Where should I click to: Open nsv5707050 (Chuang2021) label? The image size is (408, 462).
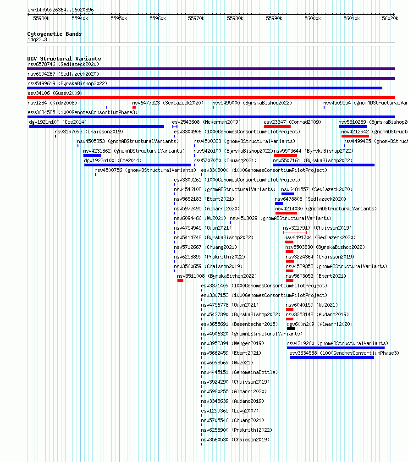click(225, 160)
